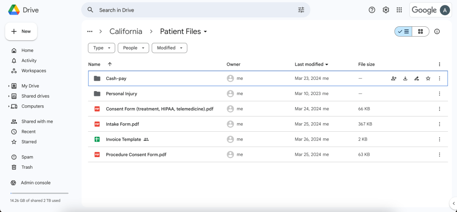Open Drive settings gear

tap(386, 10)
